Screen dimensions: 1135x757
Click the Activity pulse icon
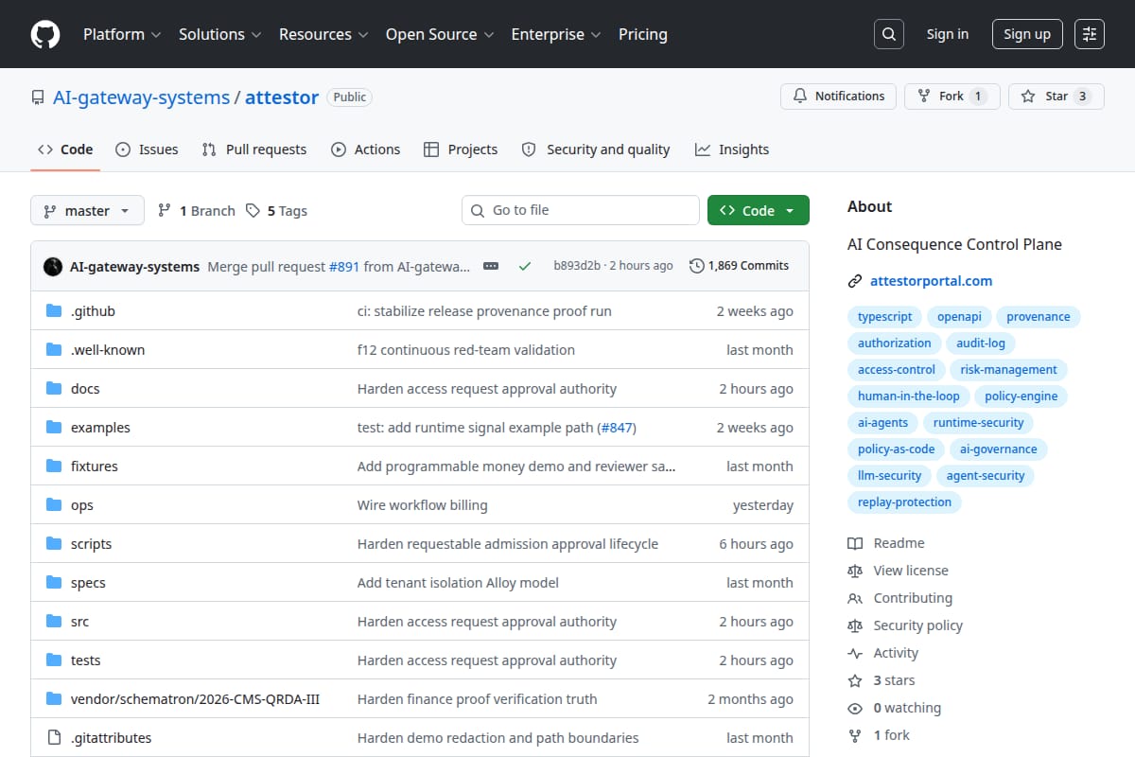(x=855, y=653)
